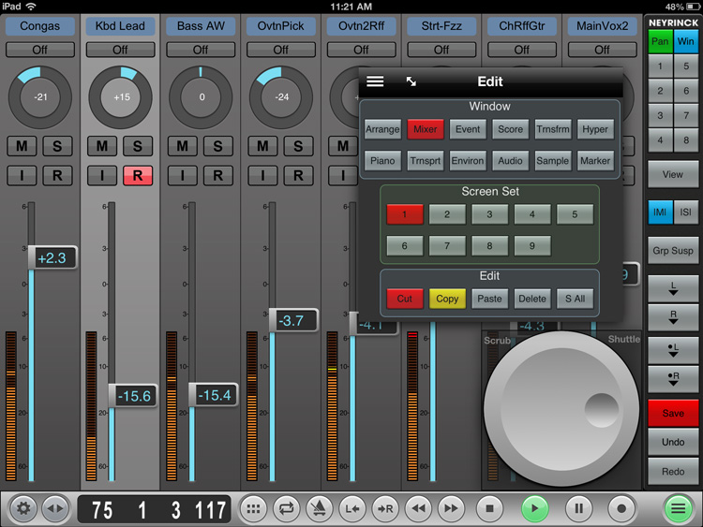Open the Arrange window
The width and height of the screenshot is (703, 527).
(382, 129)
